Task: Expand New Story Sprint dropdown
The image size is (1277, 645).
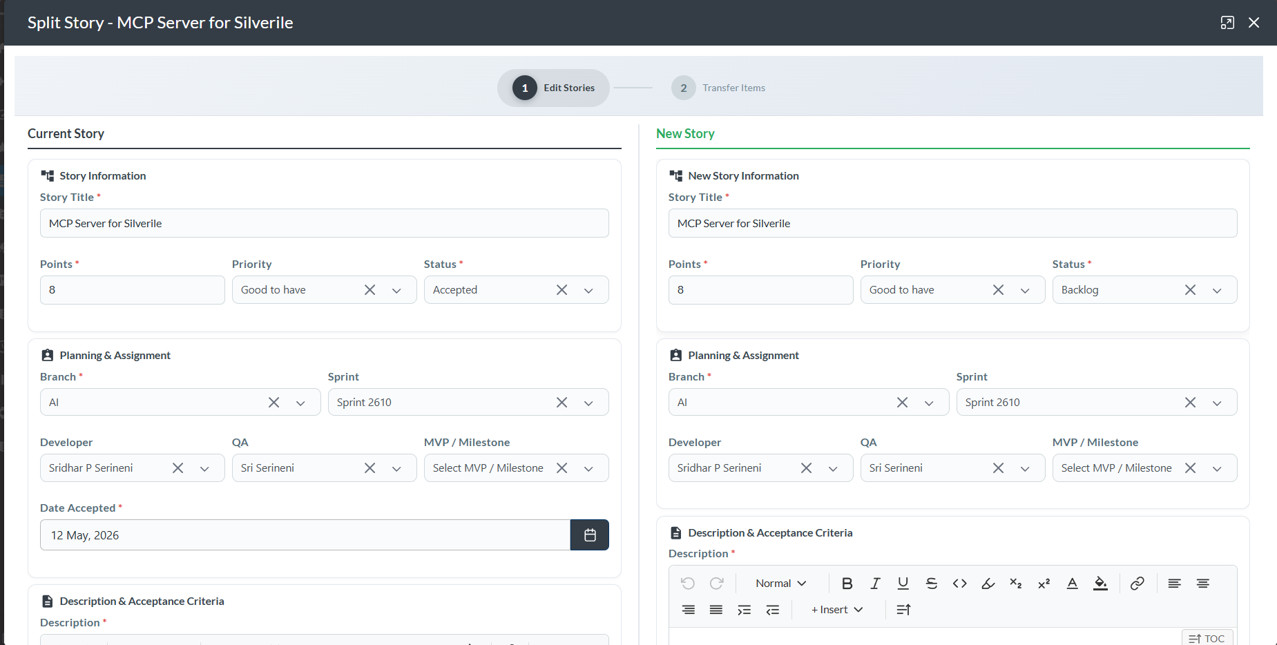Action: pyautogui.click(x=1217, y=403)
